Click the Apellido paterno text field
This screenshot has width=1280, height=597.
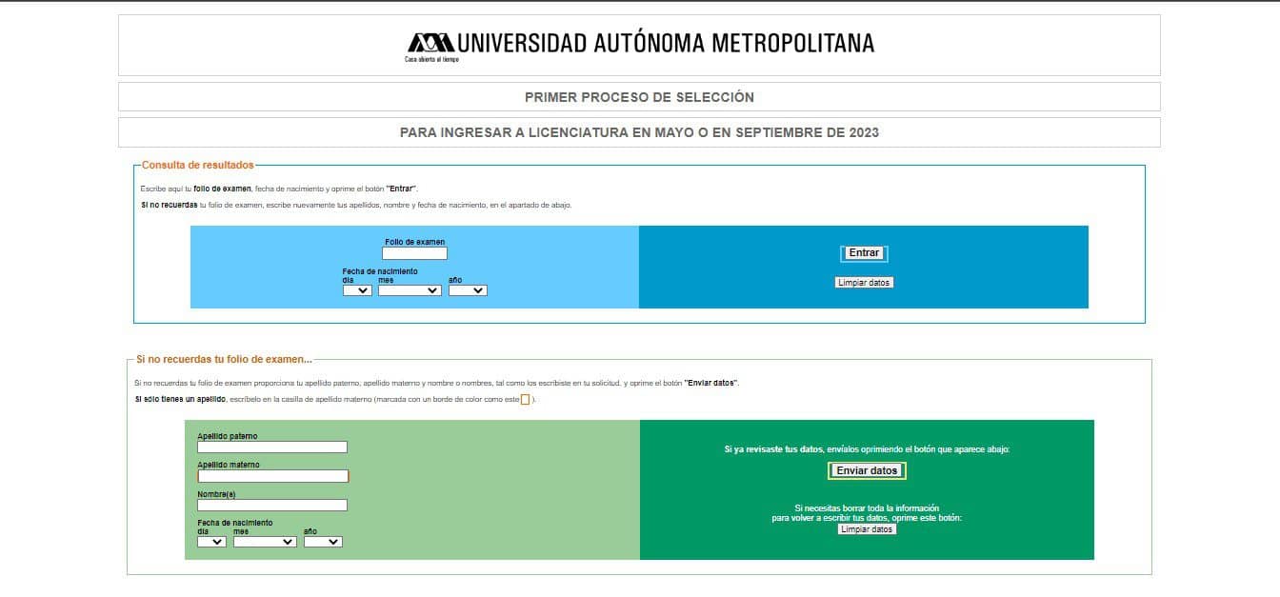tap(272, 447)
